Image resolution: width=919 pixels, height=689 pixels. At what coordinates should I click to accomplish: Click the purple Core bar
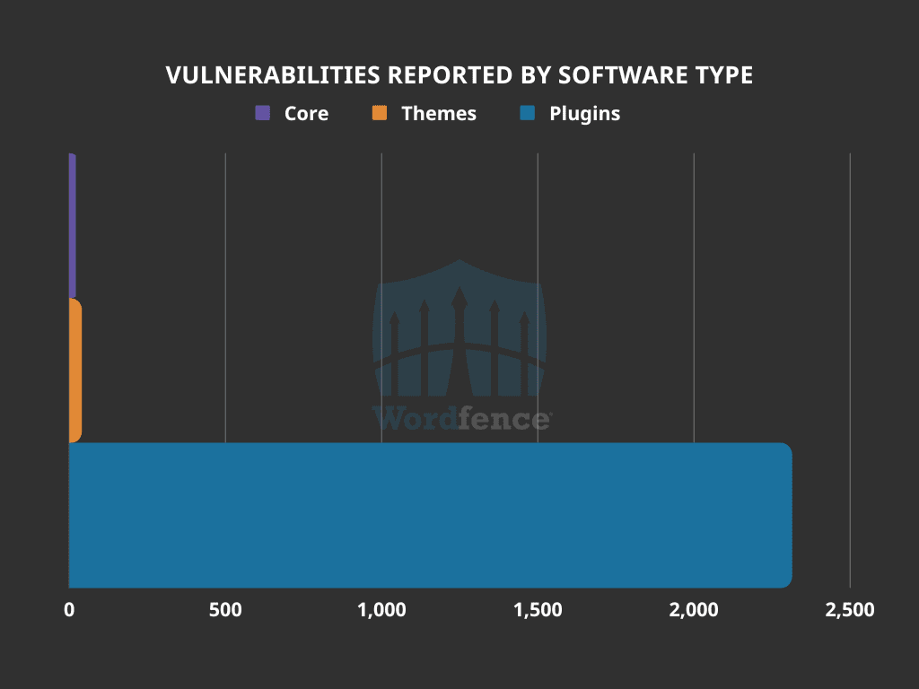[72, 224]
